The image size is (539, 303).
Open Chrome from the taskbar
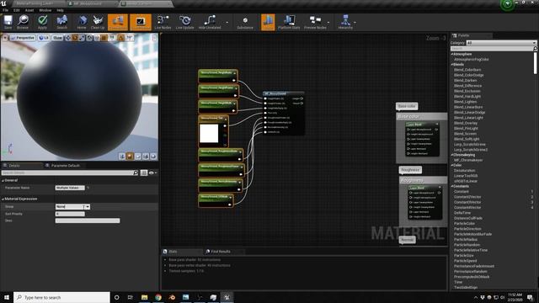(158, 297)
